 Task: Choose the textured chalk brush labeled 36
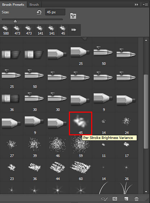point(35,170)
